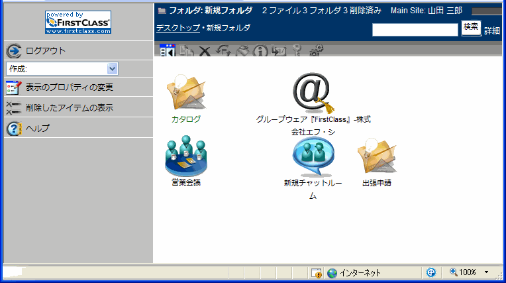Click the search text input field
This screenshot has width=506, height=283.
[x=415, y=29]
